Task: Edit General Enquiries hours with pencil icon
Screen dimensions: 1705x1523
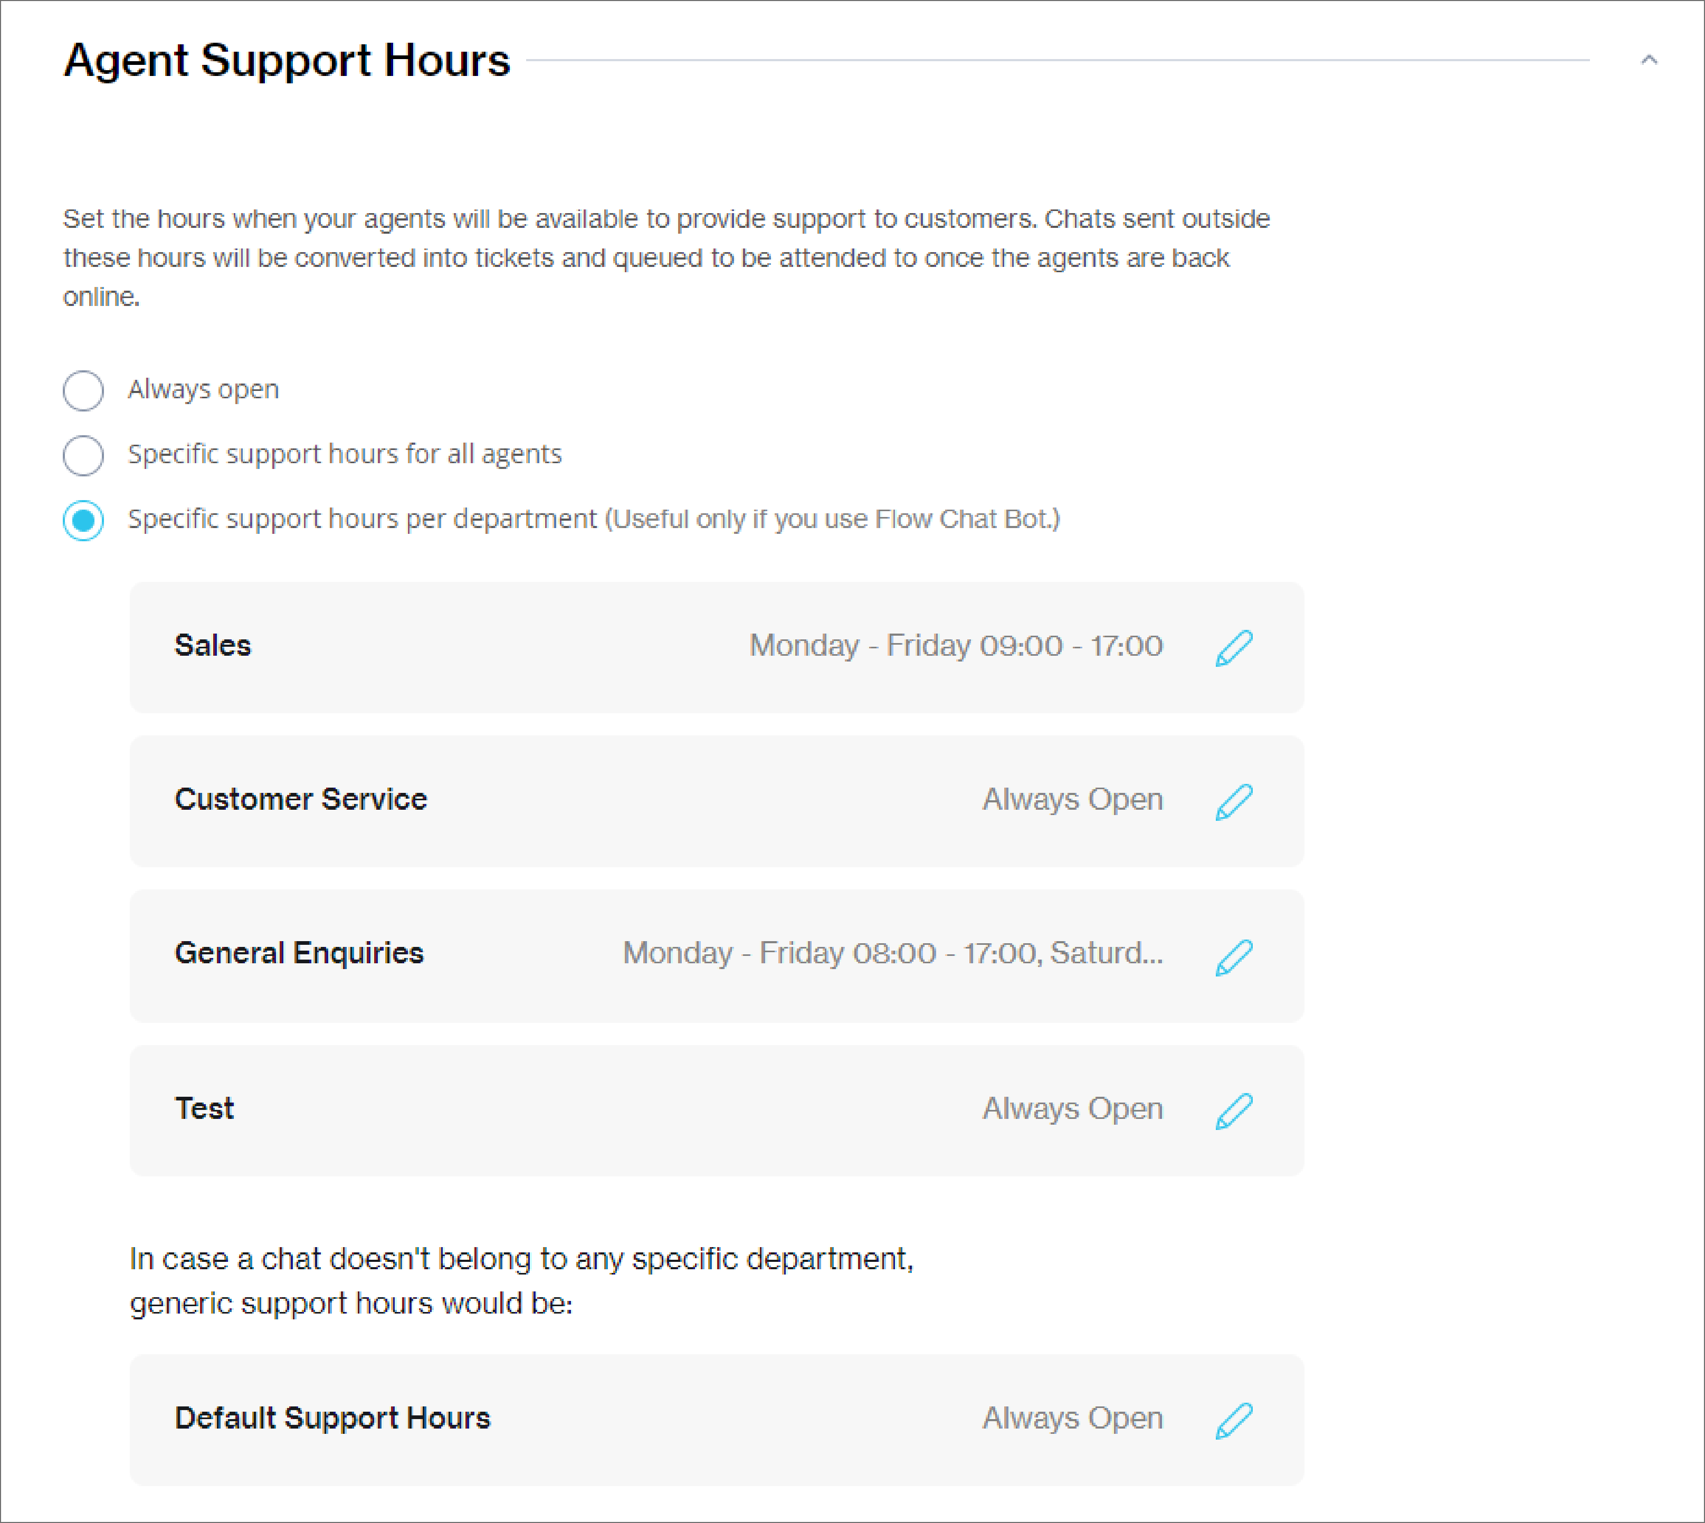Action: pyautogui.click(x=1234, y=956)
